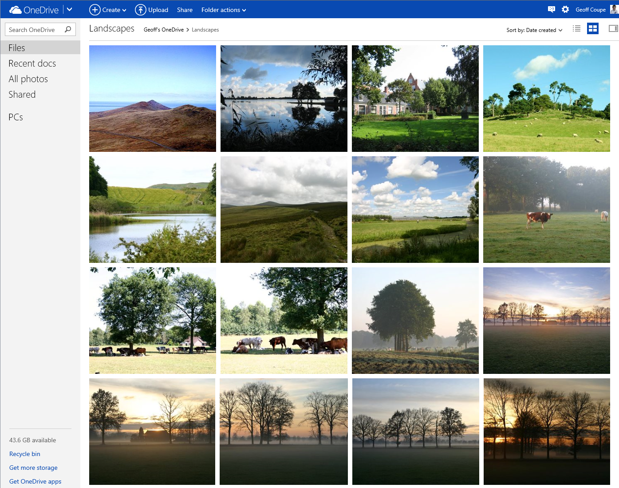Open the Recycle bin link
Image resolution: width=619 pixels, height=488 pixels.
[x=25, y=454]
